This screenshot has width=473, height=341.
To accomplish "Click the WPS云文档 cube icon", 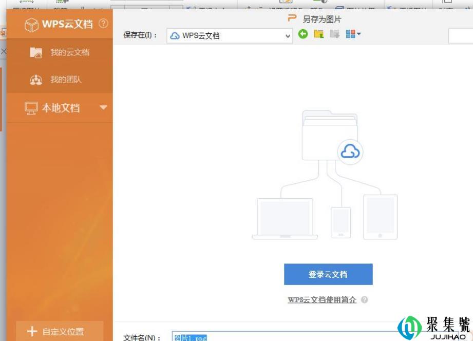I will [31, 24].
